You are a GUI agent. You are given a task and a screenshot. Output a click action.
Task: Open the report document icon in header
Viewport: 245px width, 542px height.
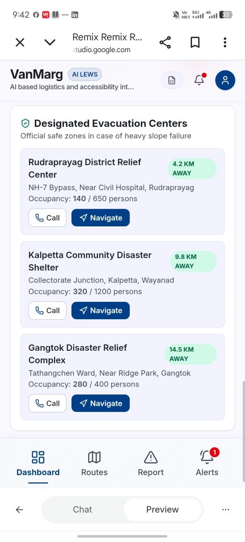(171, 80)
